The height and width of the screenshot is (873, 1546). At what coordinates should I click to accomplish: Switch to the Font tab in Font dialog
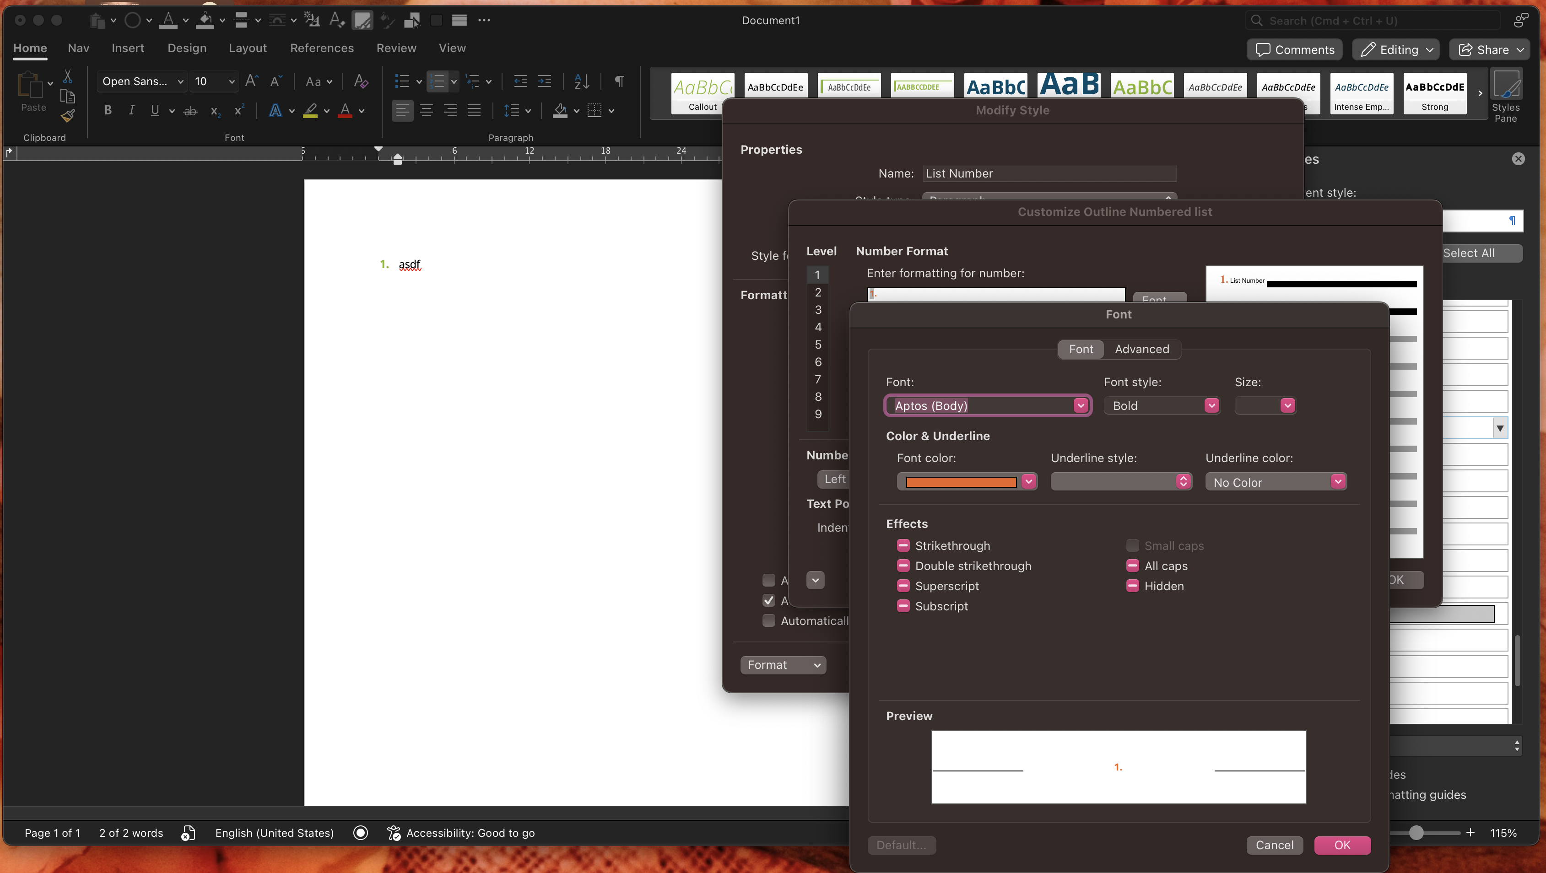click(x=1081, y=349)
